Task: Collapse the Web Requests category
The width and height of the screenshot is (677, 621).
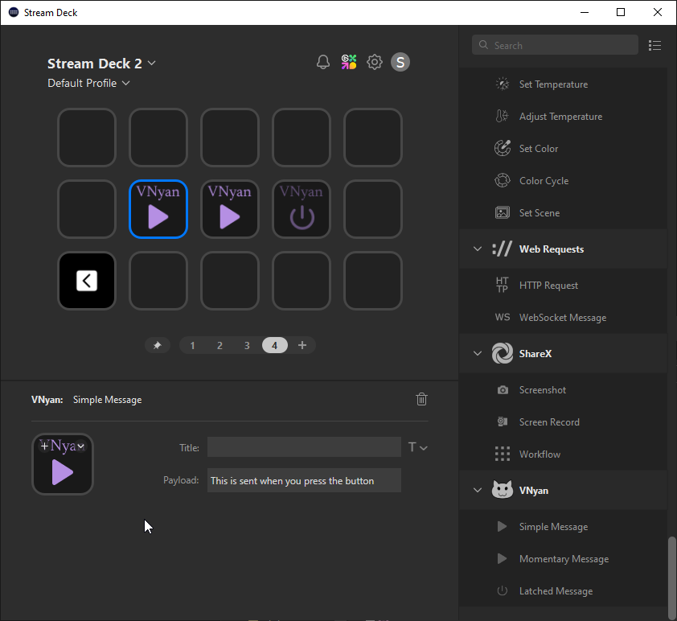Action: click(478, 249)
